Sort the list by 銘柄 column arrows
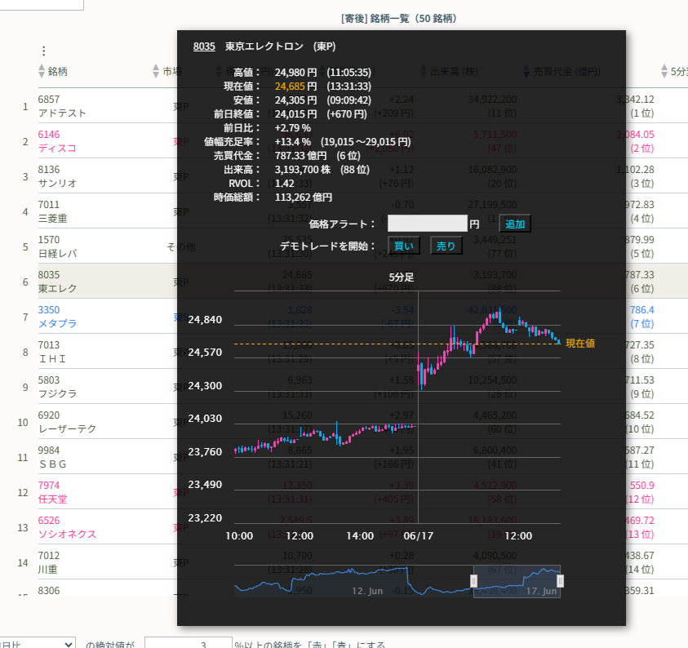Image resolution: width=688 pixels, height=648 pixels. (x=42, y=72)
